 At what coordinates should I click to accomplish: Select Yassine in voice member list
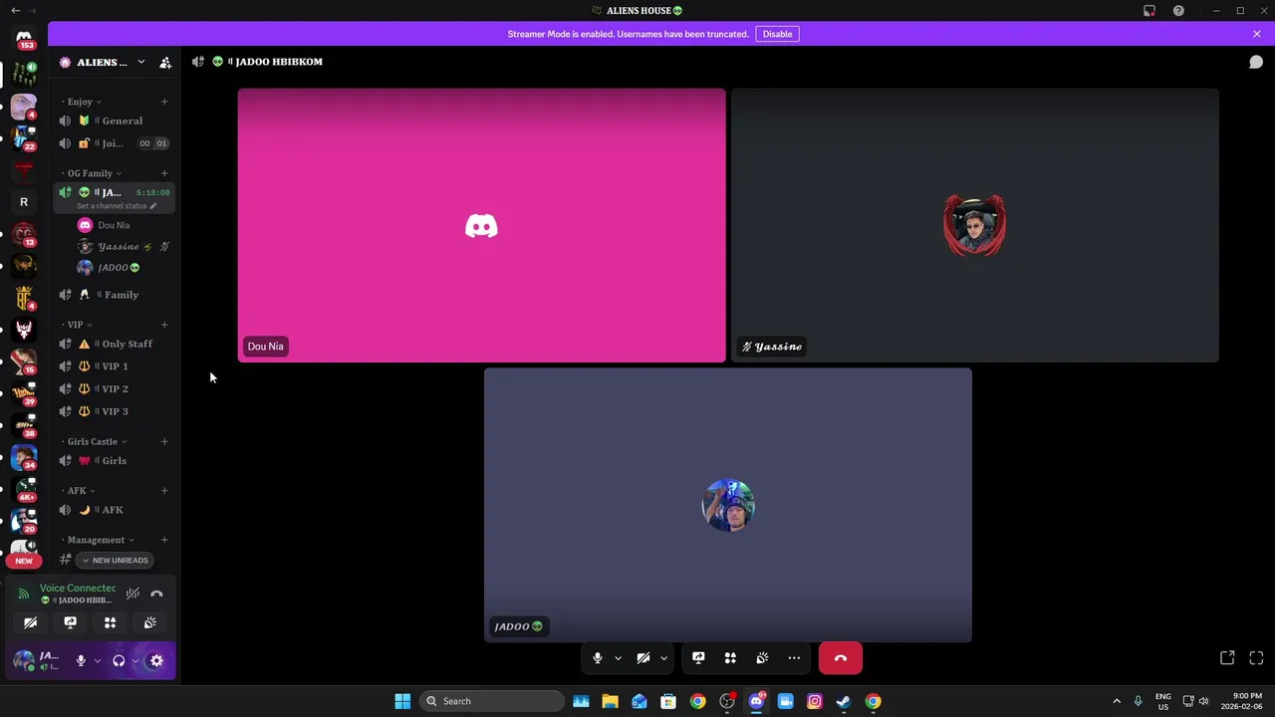click(124, 246)
